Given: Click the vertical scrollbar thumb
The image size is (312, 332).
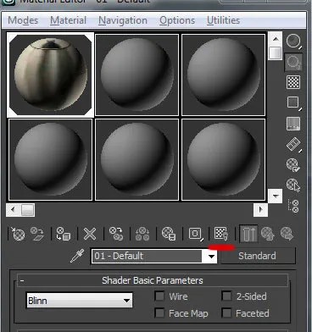Looking at the screenshot, I should [276, 53].
